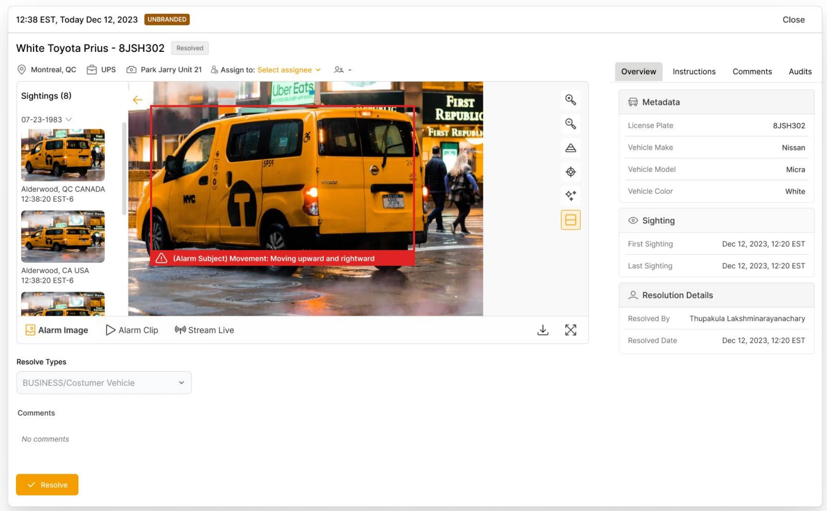Switch to the Overview tab
Screen dimensions: 827x511
(x=638, y=71)
